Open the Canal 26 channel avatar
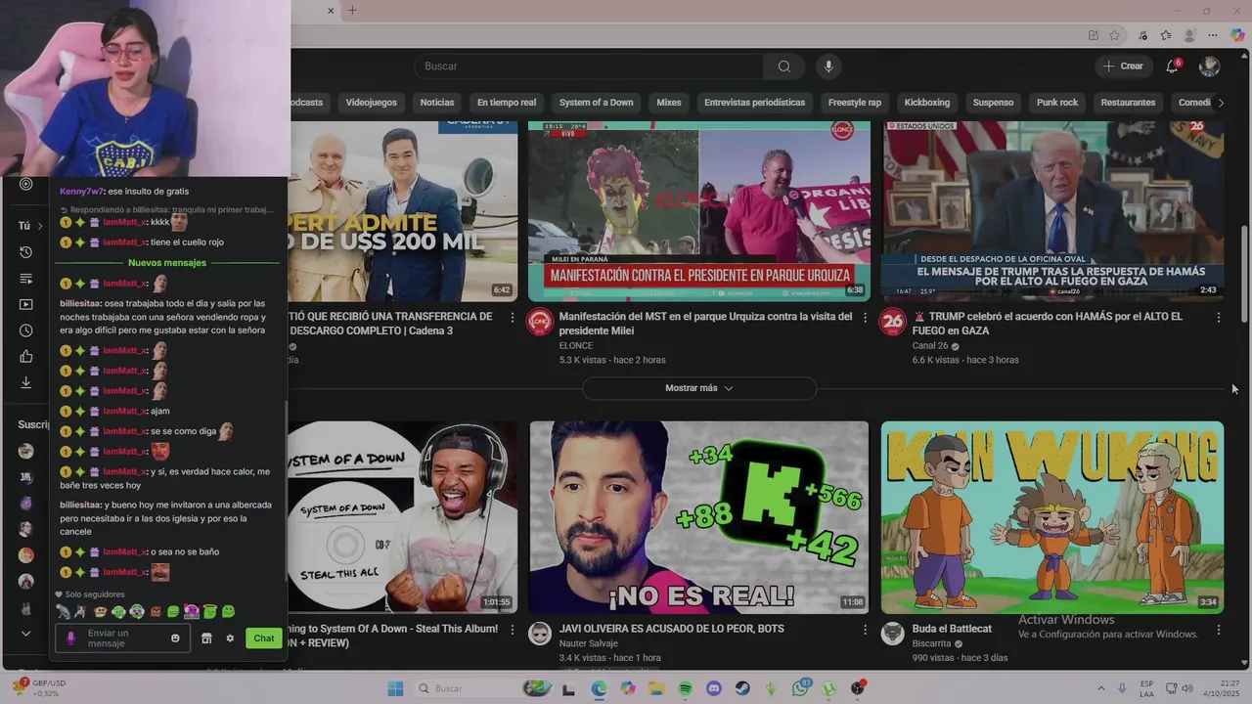The image size is (1252, 704). pos(893,322)
